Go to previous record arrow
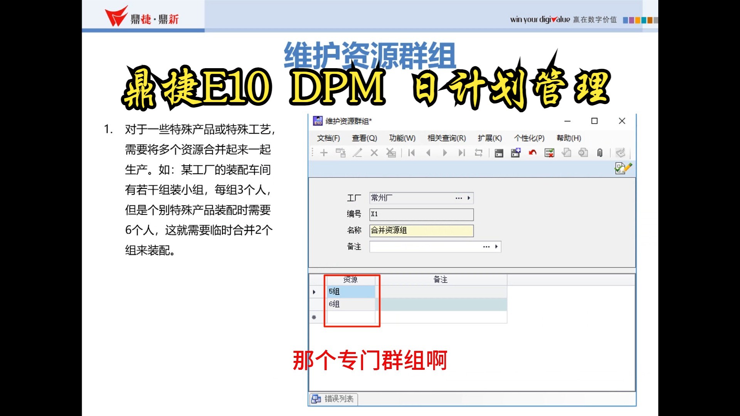This screenshot has height=416, width=740. pyautogui.click(x=428, y=153)
